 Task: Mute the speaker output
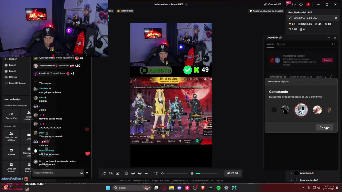[x=163, y=173]
